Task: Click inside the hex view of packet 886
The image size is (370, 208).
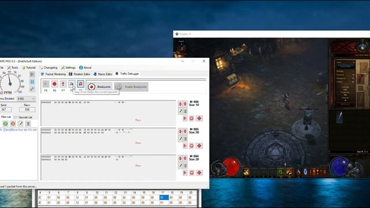Action: [108, 113]
